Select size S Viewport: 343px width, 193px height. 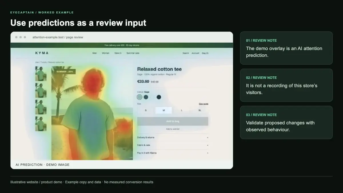[146, 110]
